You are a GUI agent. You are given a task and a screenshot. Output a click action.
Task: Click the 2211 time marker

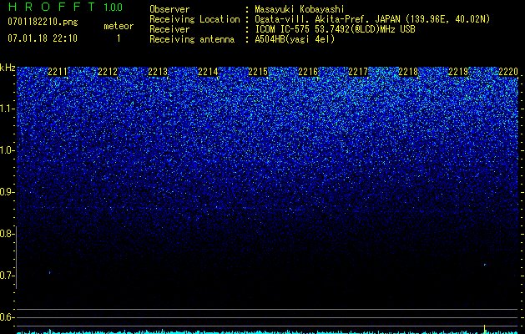[x=58, y=72]
